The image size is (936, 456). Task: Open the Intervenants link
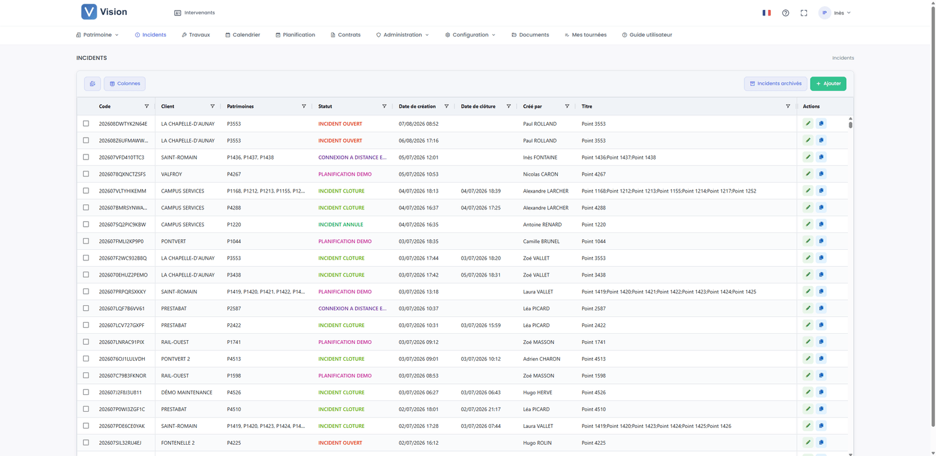click(x=195, y=12)
